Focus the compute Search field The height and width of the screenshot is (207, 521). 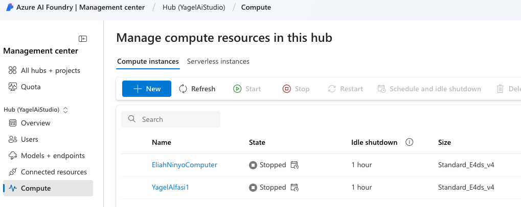coord(171,119)
